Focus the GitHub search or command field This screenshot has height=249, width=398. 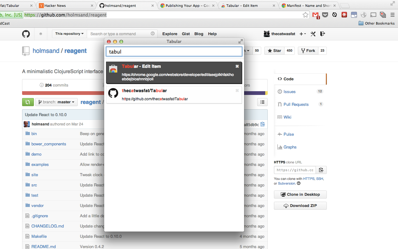pos(122,34)
